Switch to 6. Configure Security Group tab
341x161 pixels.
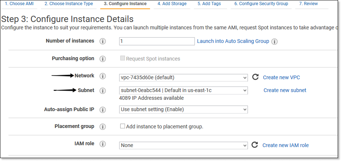tap(261, 4)
